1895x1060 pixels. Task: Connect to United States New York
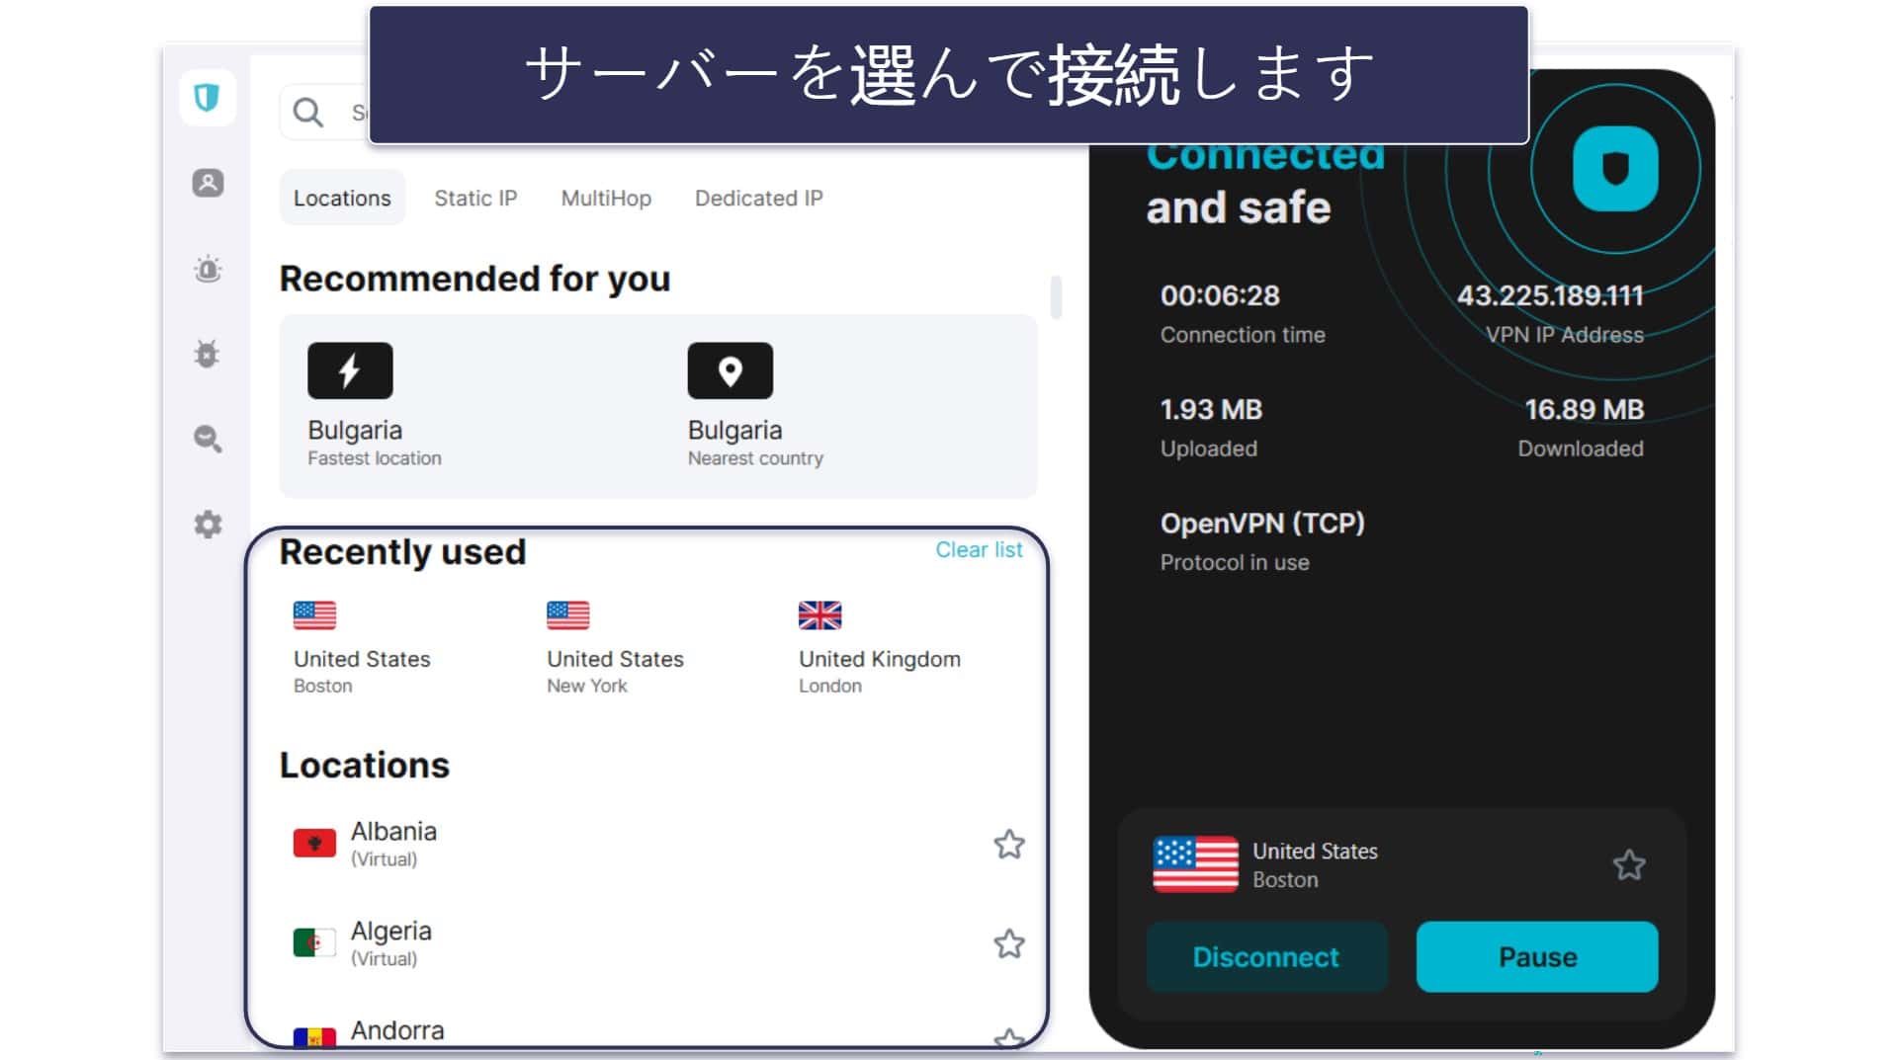tap(615, 648)
